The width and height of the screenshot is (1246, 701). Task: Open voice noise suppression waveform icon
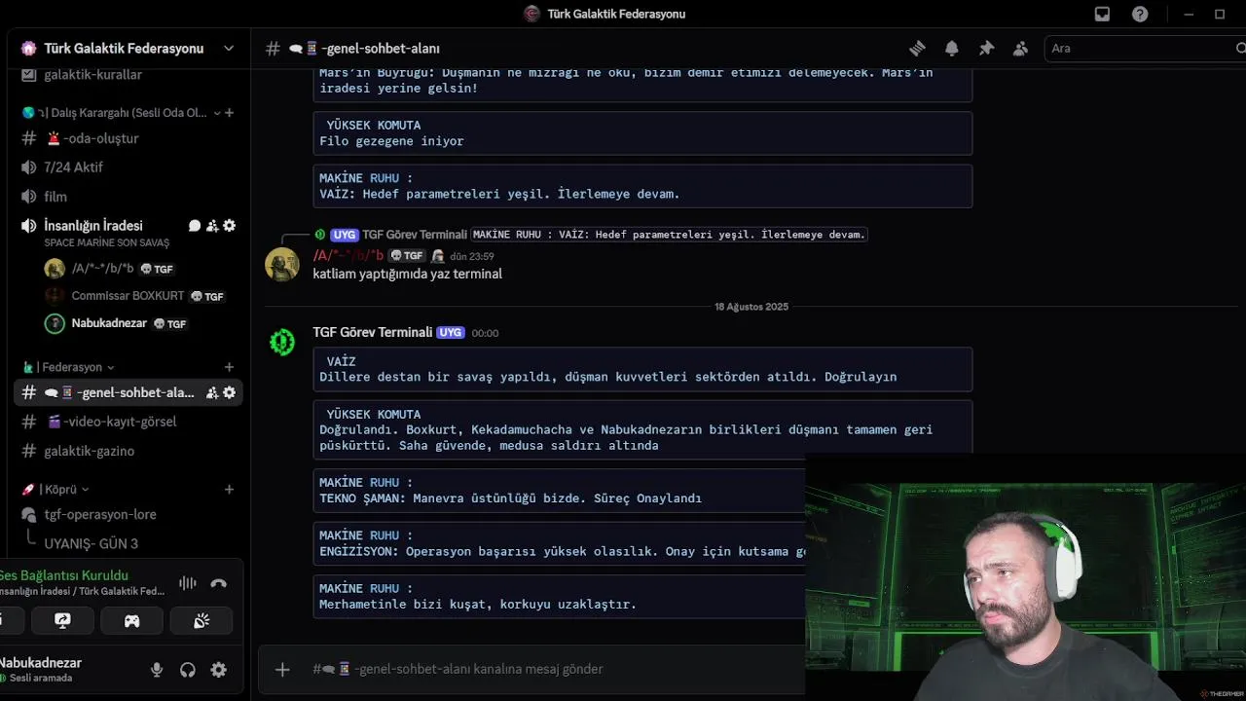[x=188, y=583]
